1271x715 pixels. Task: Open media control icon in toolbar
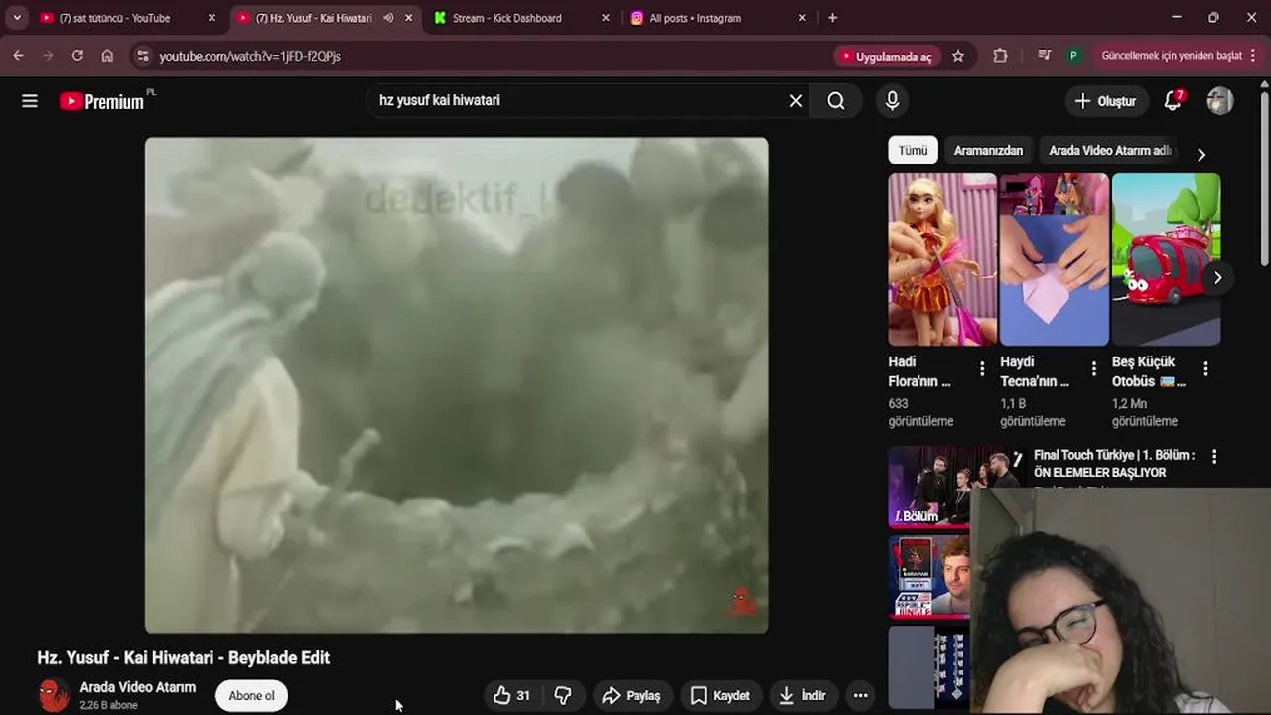1044,56
